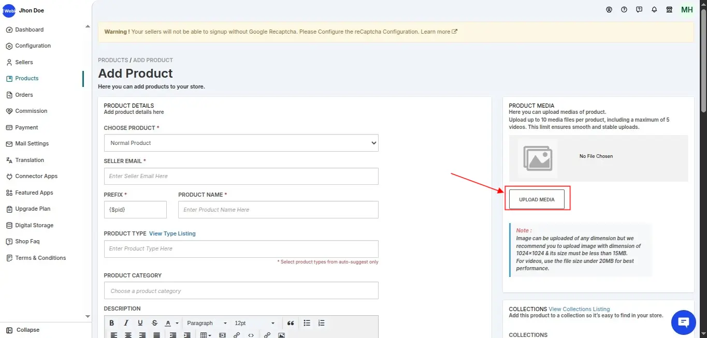707x338 pixels.
Task: Open the View Type Listing link
Action: coord(172,233)
